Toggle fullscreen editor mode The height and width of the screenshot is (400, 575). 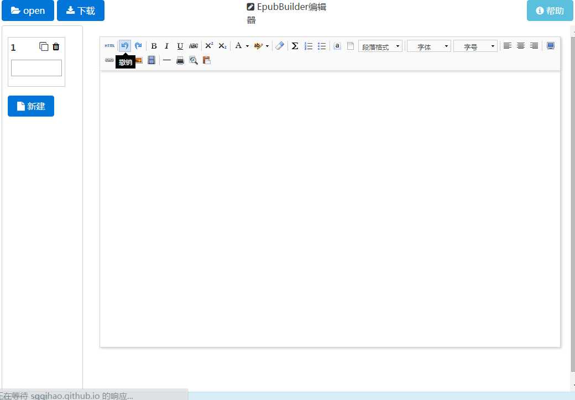pyautogui.click(x=551, y=46)
